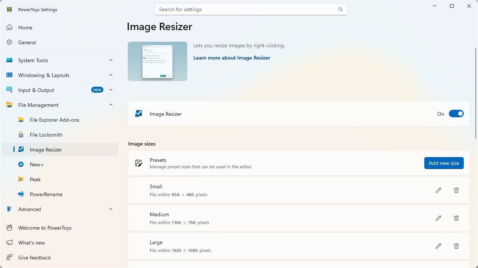The width and height of the screenshot is (478, 268).
Task: Click the search magnifier icon
Action: 340,9
